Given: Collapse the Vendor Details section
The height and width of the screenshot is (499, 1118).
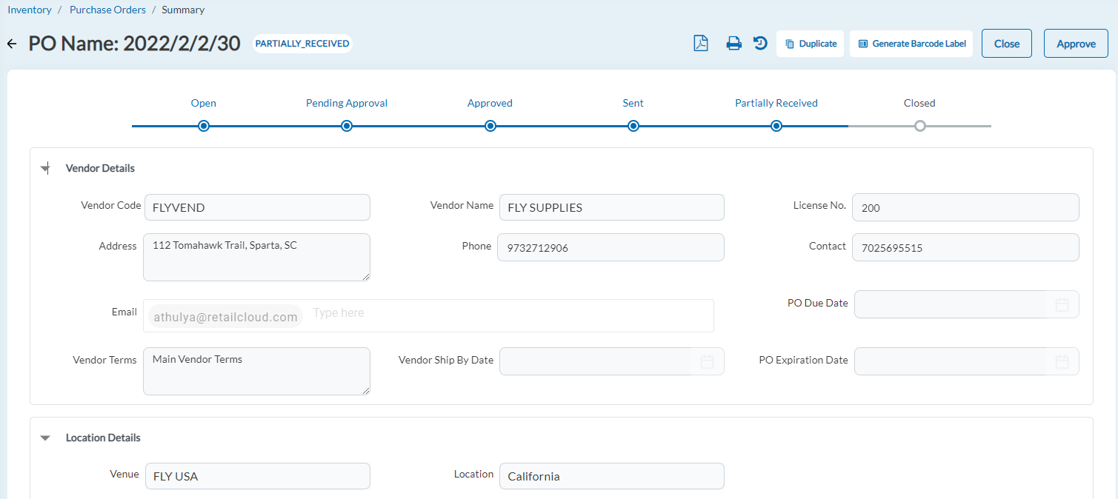Looking at the screenshot, I should (45, 168).
